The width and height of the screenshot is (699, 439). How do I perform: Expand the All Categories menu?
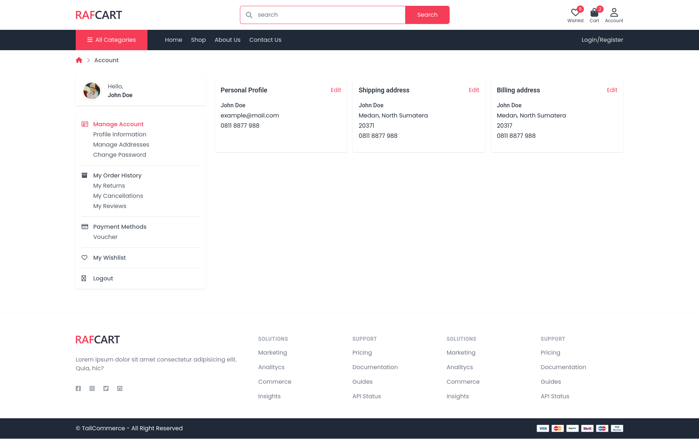point(111,40)
